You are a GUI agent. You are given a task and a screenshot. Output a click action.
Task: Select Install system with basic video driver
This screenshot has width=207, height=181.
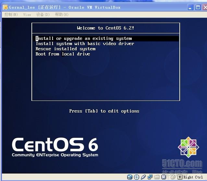coord(85,44)
